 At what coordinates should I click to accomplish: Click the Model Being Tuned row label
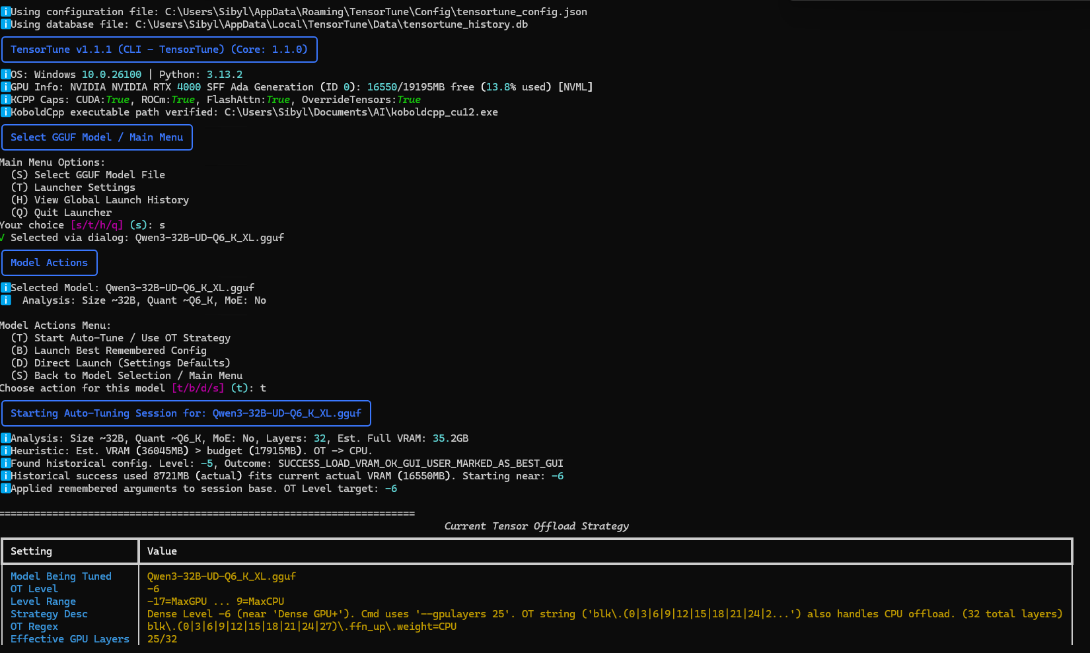61,576
